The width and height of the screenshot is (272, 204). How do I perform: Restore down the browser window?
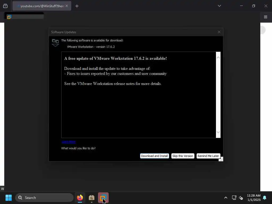(253, 6)
